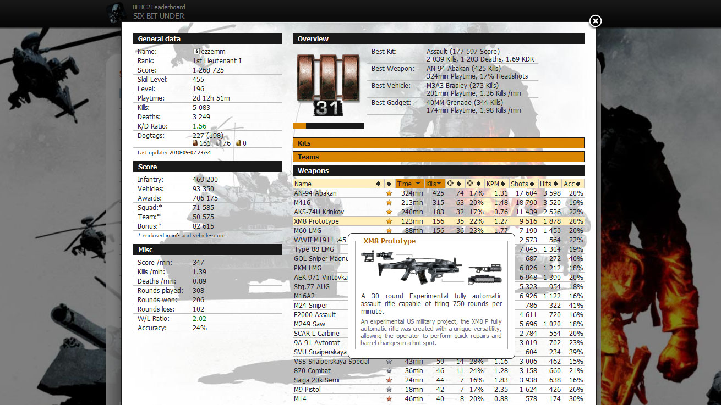Click the gold star for XM8 Prototype

tap(389, 221)
